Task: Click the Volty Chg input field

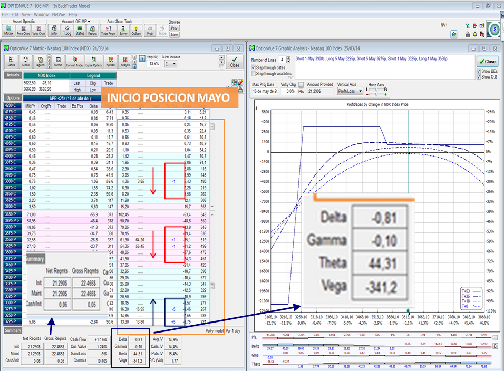Action: (288, 91)
